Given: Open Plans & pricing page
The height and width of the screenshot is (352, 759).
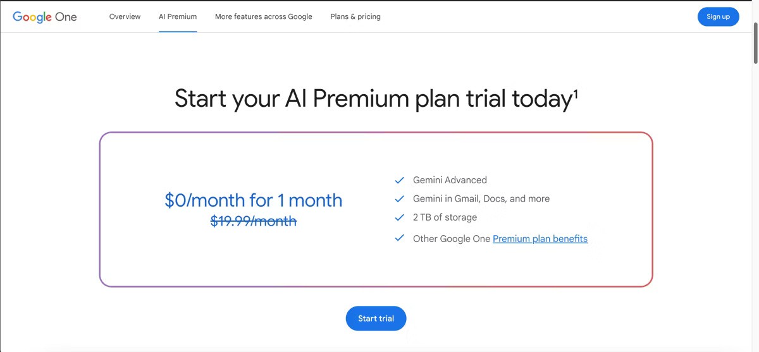Looking at the screenshot, I should pyautogui.click(x=355, y=16).
